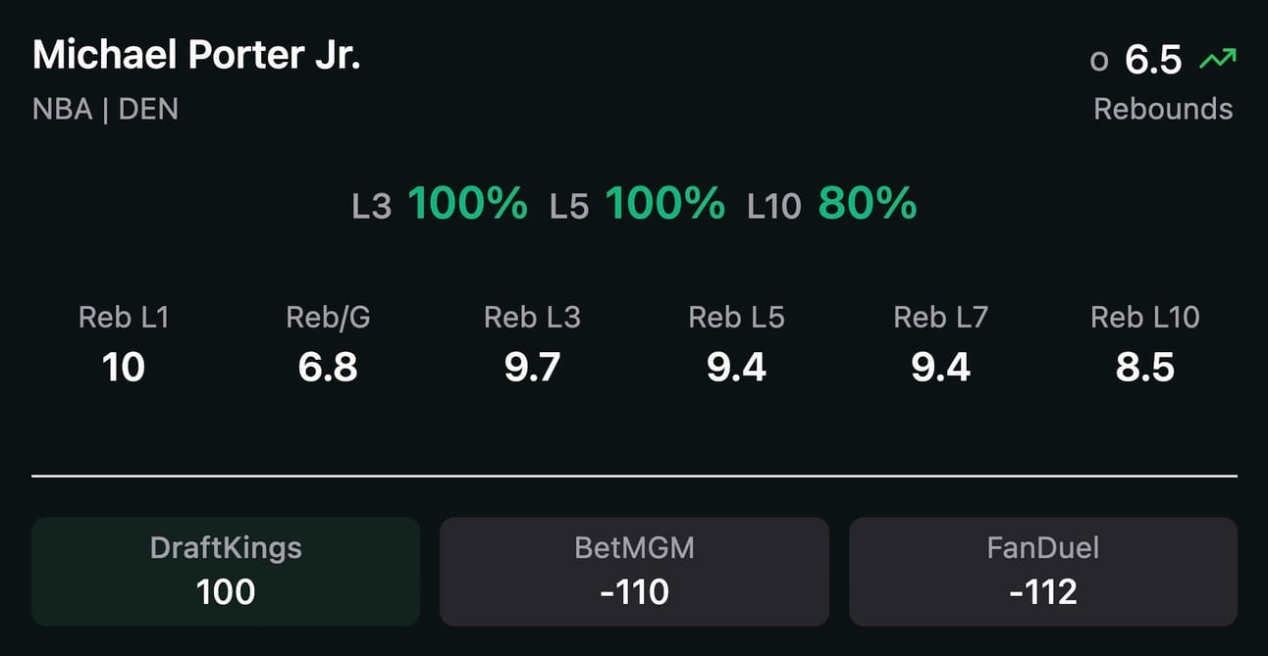Select the BetMGM -110 odds card
This screenshot has height=656, width=1268.
634,572
